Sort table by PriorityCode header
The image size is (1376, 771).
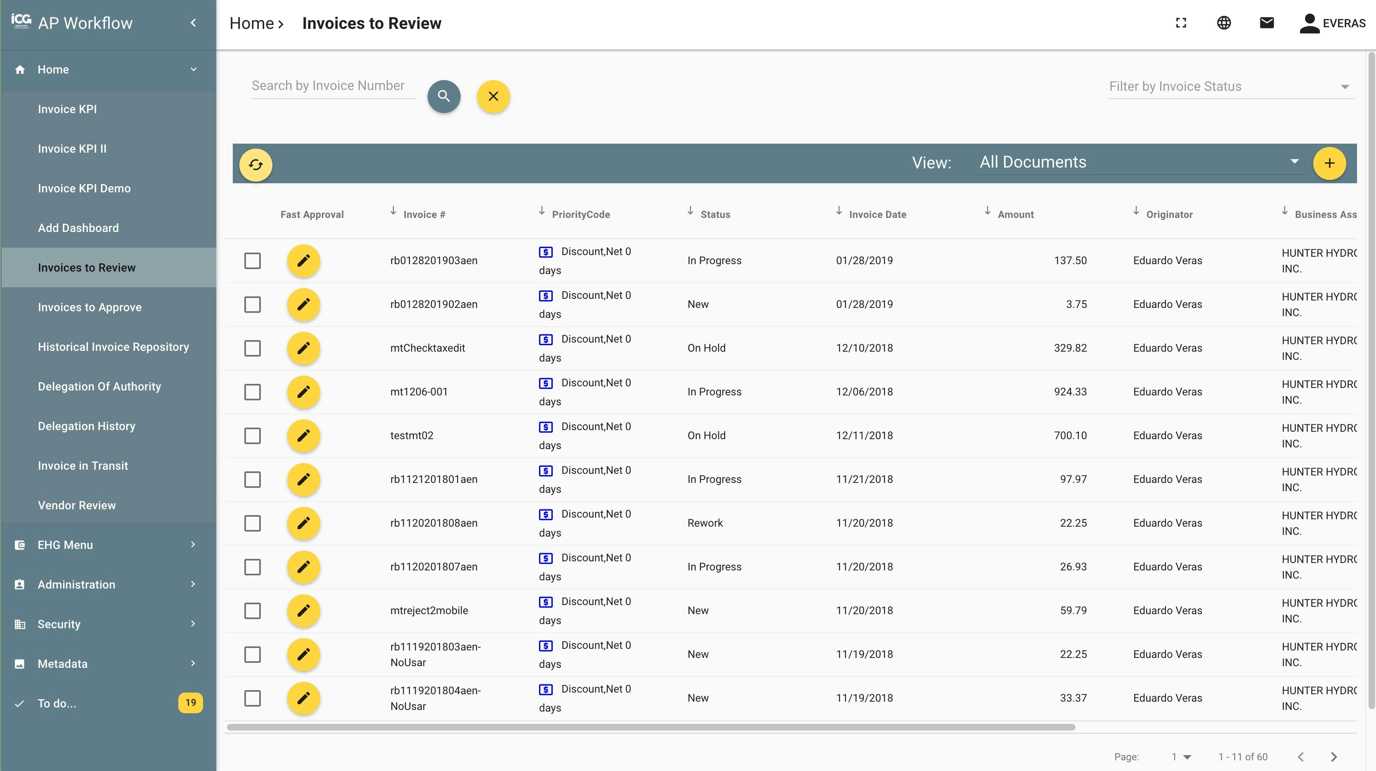pyautogui.click(x=581, y=214)
